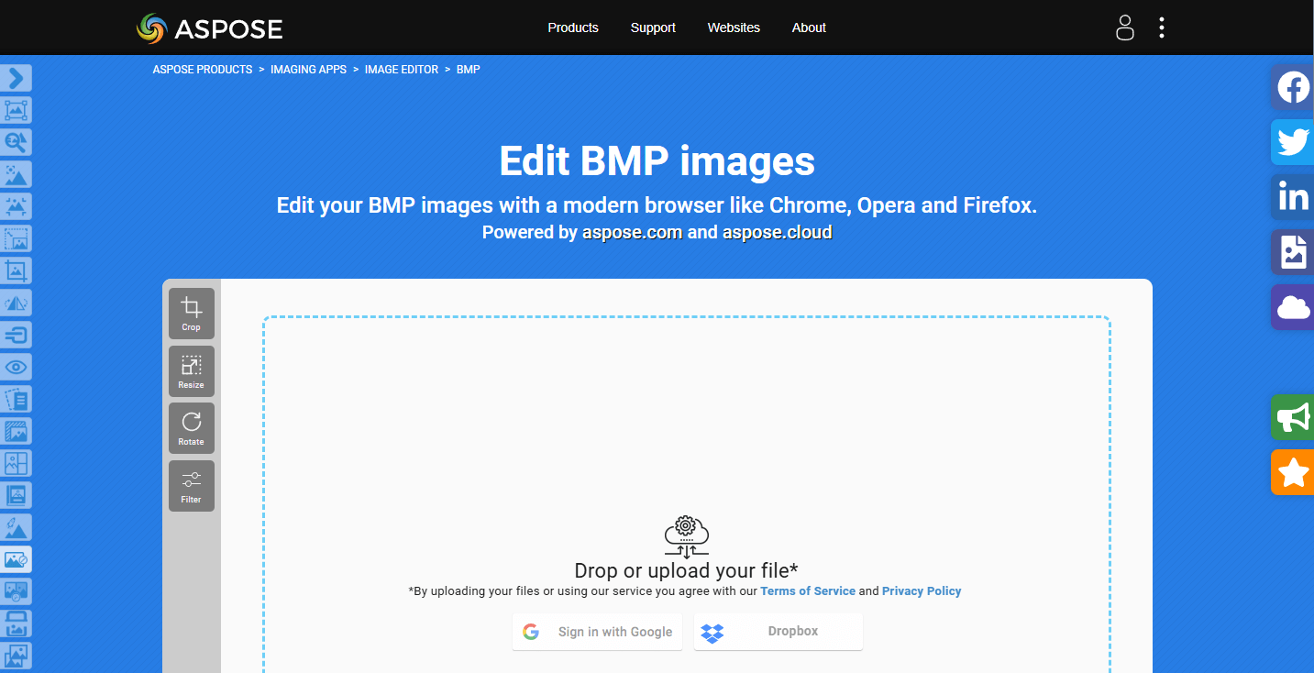Open the three-dot overflow menu
Viewport: 1314px width, 673px height.
(x=1161, y=28)
